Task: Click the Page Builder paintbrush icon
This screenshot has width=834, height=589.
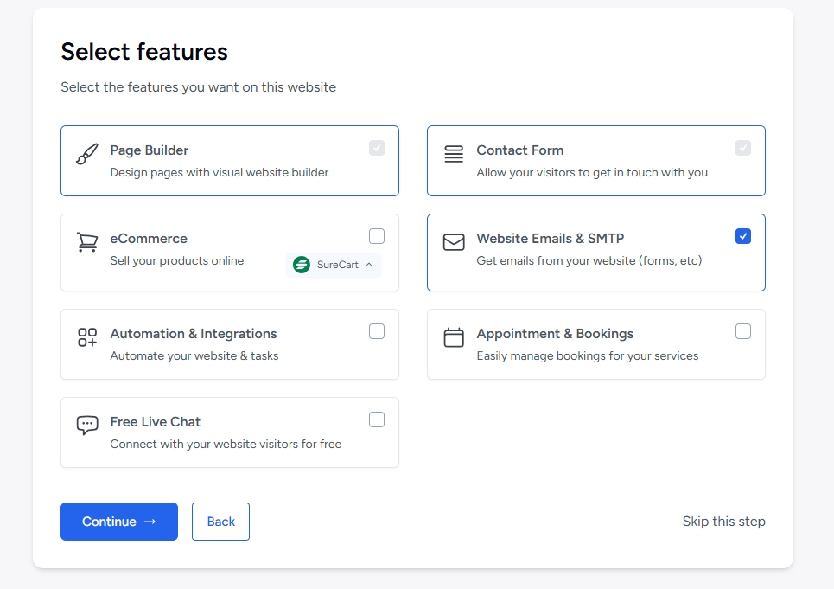Action: pos(87,154)
